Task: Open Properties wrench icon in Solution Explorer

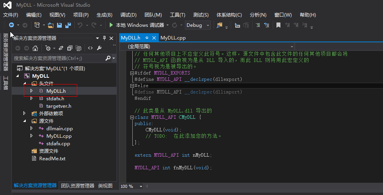Action: point(99,48)
